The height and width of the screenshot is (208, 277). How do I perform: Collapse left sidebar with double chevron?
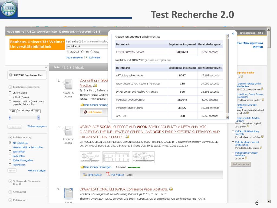[x=46, y=67]
